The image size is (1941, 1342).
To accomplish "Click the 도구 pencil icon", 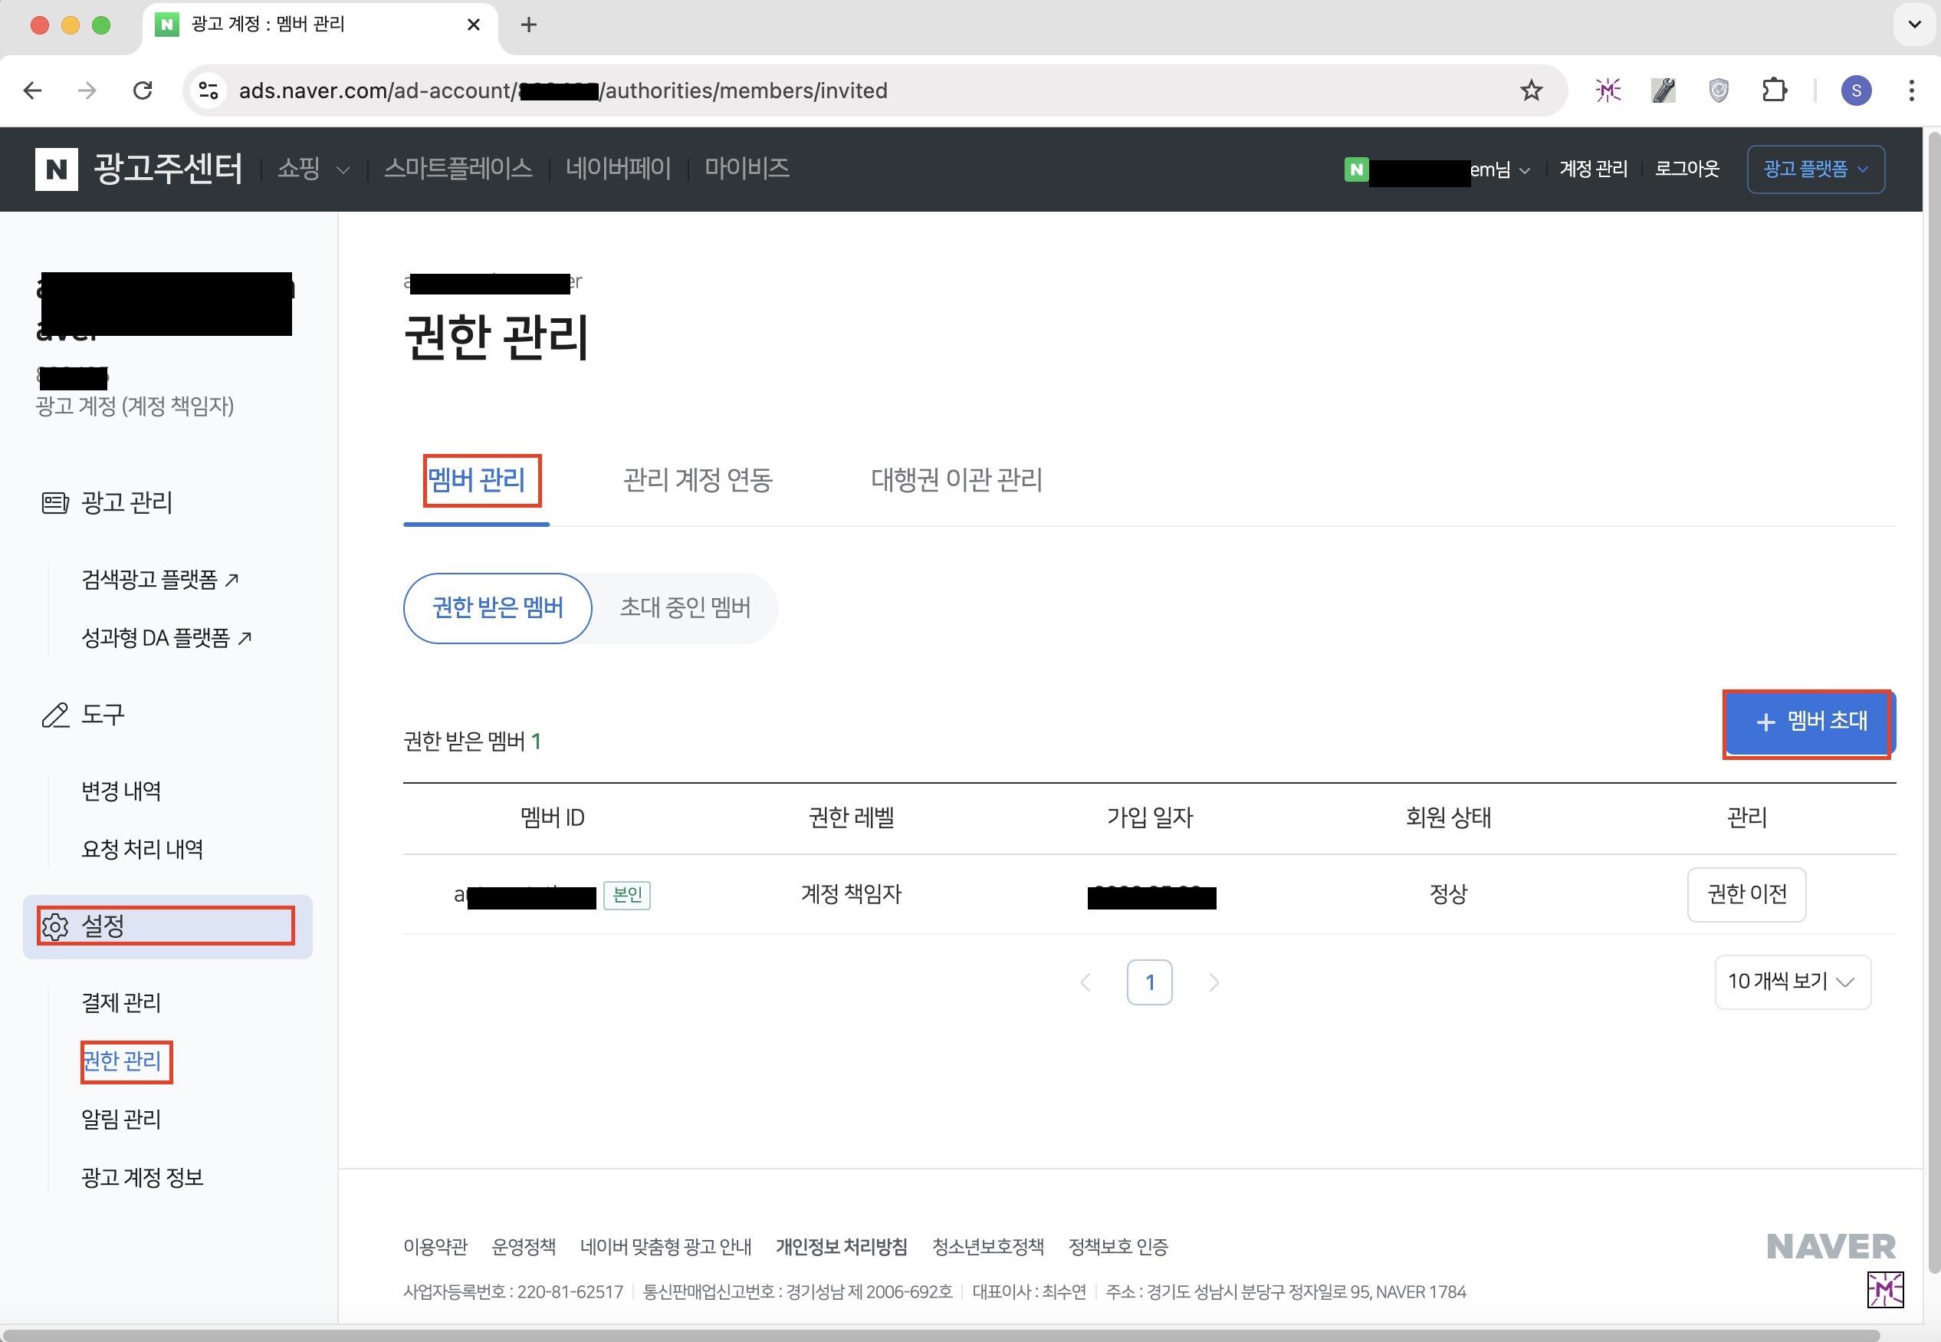I will tap(55, 715).
